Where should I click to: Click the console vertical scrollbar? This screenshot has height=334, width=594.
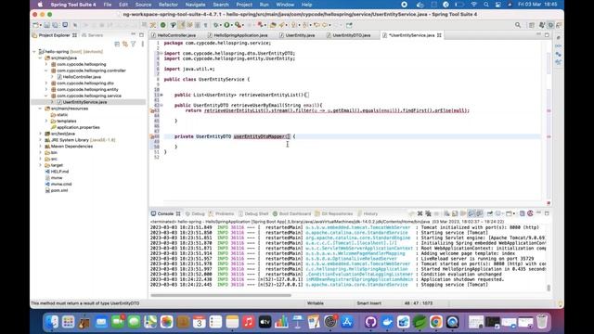(549, 288)
